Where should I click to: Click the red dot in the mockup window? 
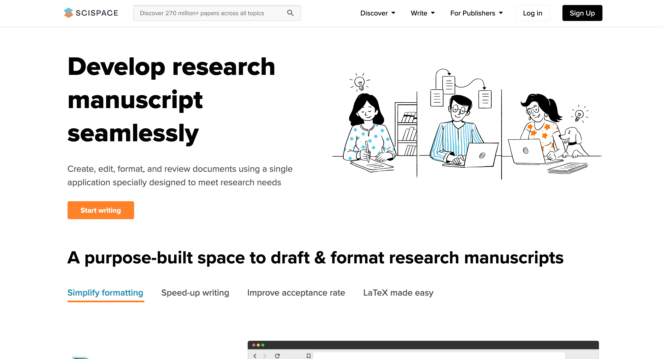(x=253, y=345)
